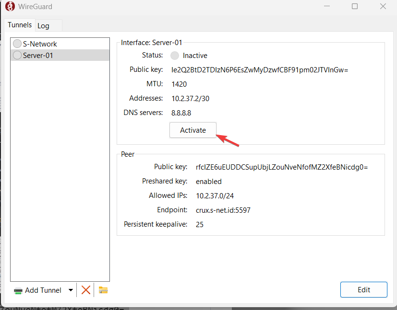397x310 pixels.
Task: Click the Persistent keepalive value 25
Action: (x=200, y=225)
